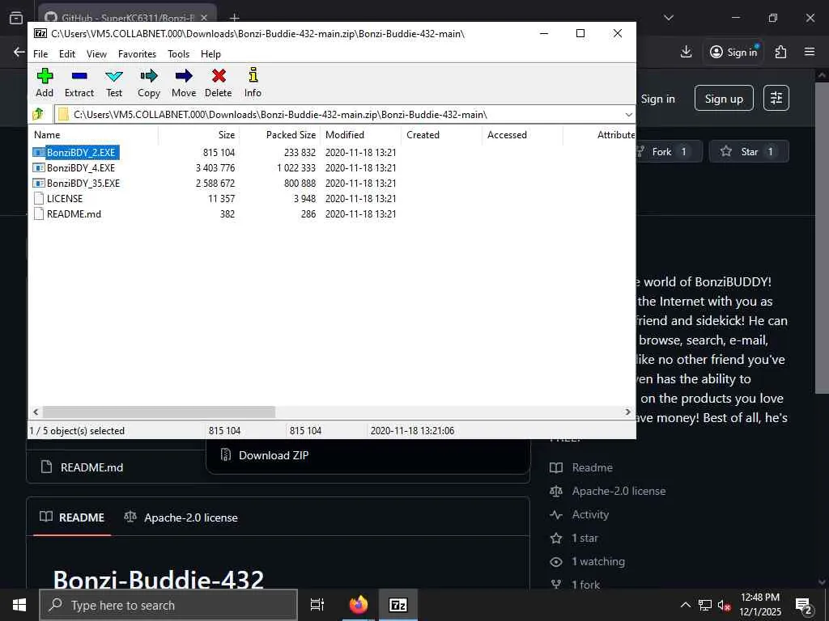Switch to the README tab on GitHub
Image resolution: width=829 pixels, height=621 pixels.
(x=72, y=517)
